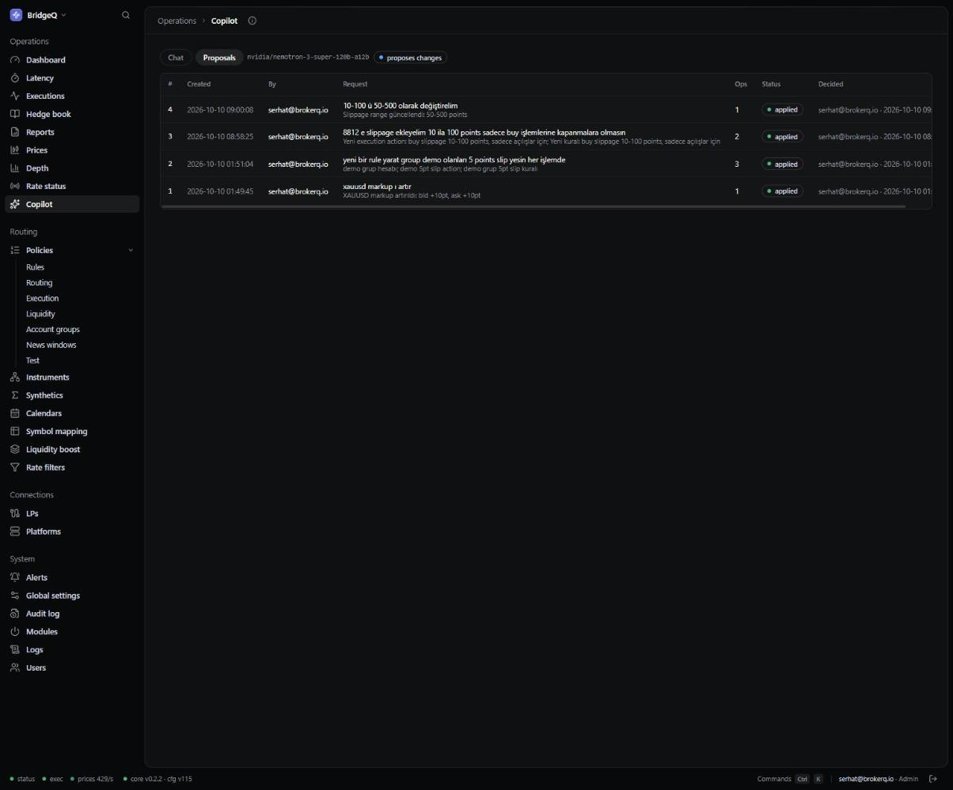The height and width of the screenshot is (790, 953).
Task: Switch to the Chat tab
Action: click(x=176, y=58)
